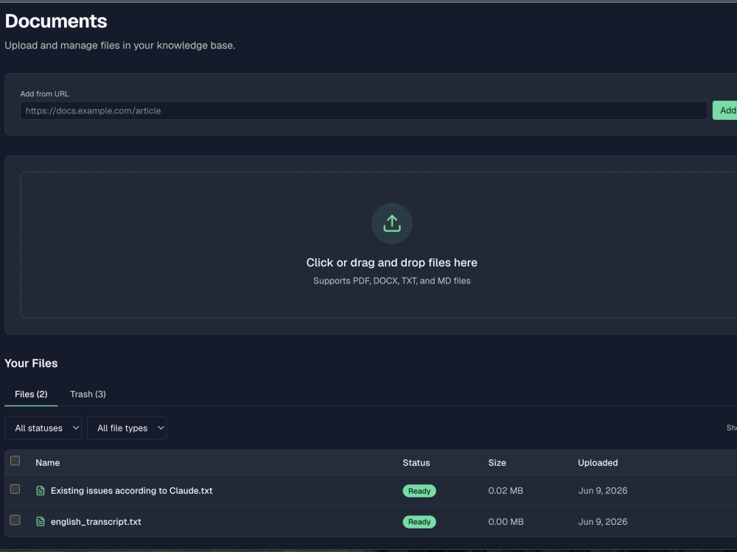Click the Documents page heading
737x552 pixels.
[x=56, y=21]
